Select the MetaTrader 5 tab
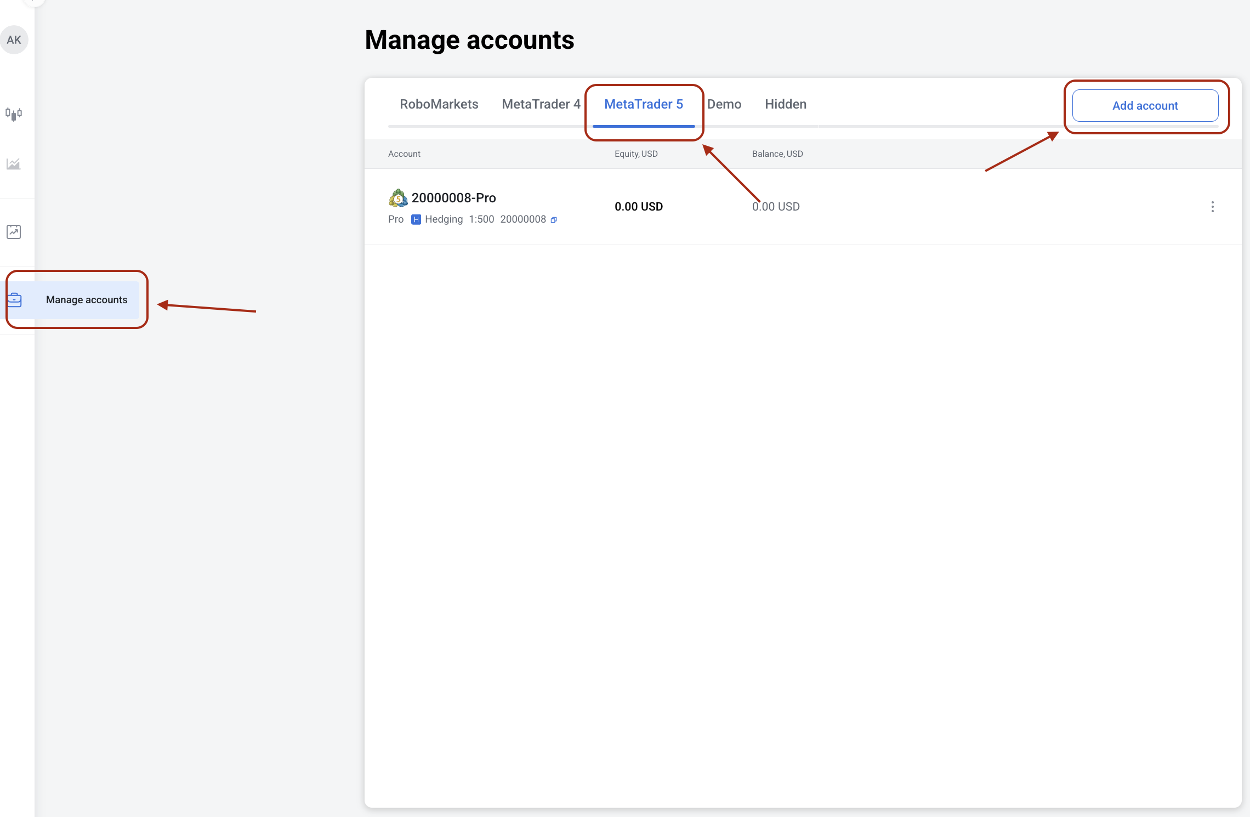The width and height of the screenshot is (1250, 817). tap(644, 104)
